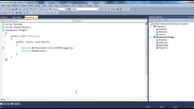This screenshot has height=109, width=194.
Task: Switch to the App.config tab
Action: pyautogui.click(x=16, y=18)
